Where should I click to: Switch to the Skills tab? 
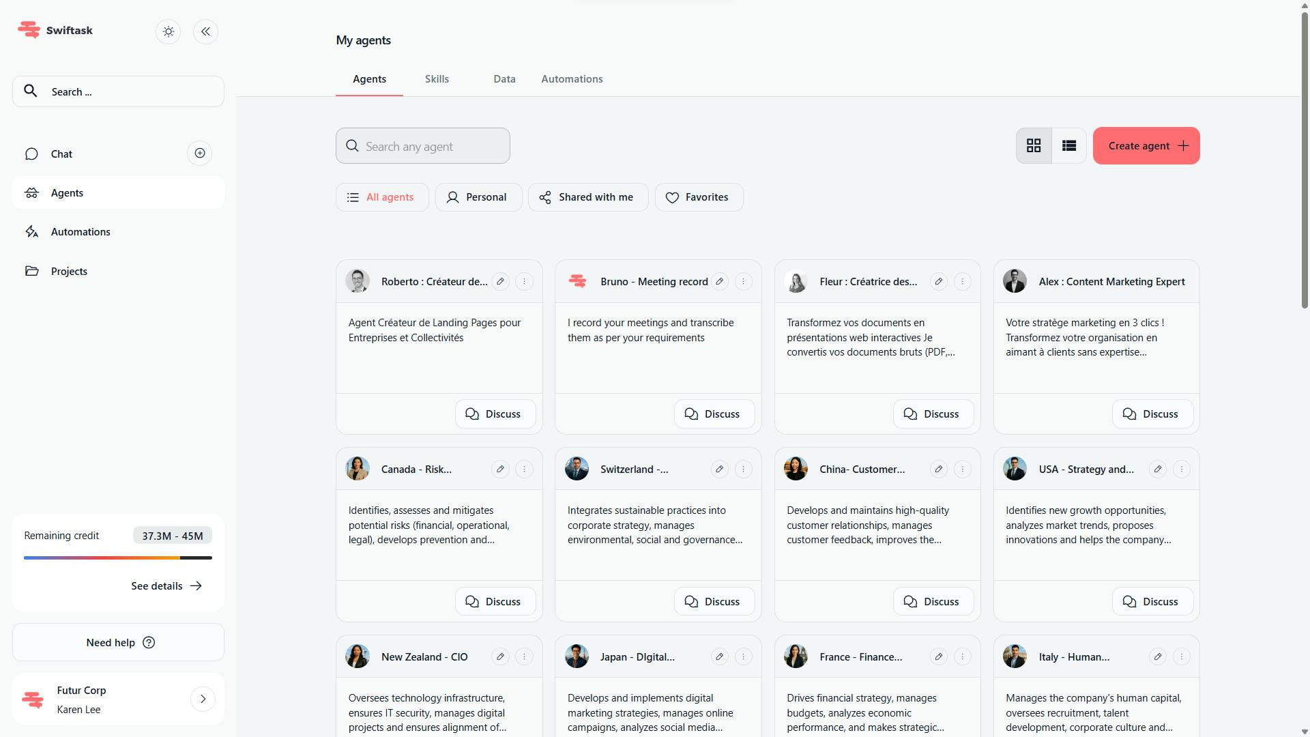[x=437, y=79]
